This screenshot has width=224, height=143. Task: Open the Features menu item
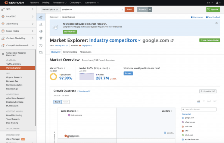coord(34,3)
